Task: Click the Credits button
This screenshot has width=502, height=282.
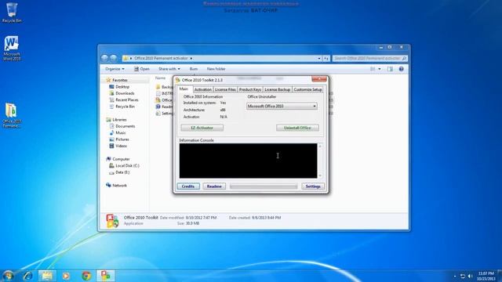Action: click(x=188, y=186)
